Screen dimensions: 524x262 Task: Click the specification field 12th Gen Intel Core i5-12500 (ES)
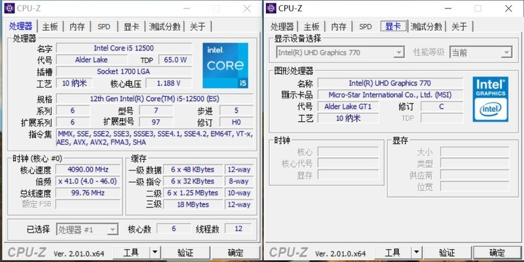(x=155, y=99)
